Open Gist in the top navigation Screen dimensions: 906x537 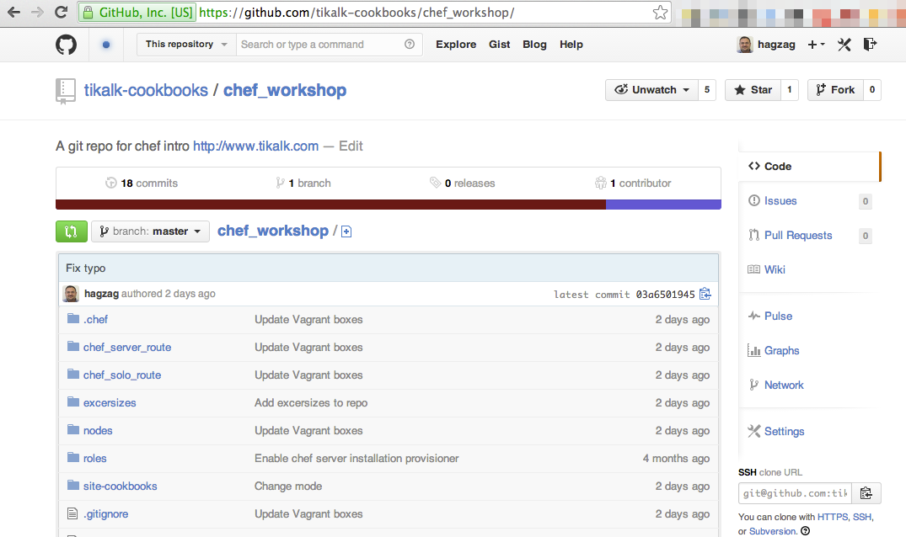click(499, 45)
